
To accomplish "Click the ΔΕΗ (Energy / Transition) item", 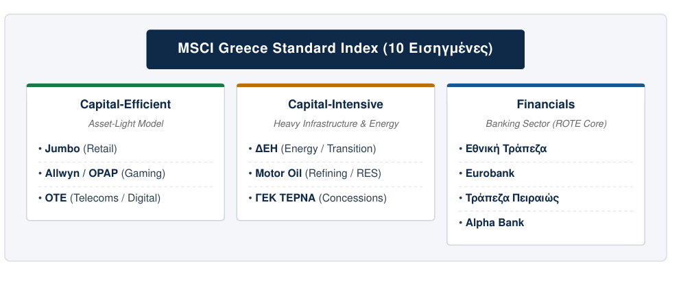I will (336, 149).
